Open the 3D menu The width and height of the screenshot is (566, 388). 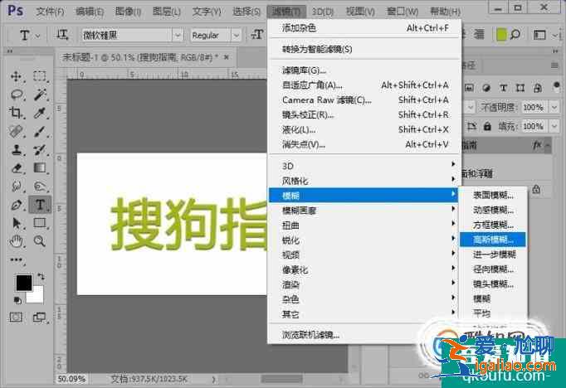pyautogui.click(x=322, y=12)
